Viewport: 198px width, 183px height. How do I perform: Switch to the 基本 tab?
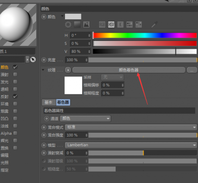pos(49,102)
